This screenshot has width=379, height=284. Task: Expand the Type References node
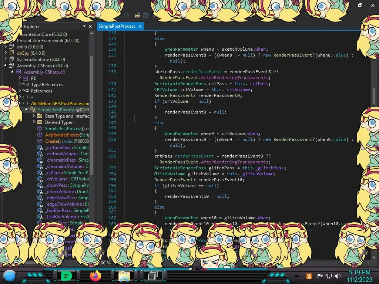(x=20, y=84)
